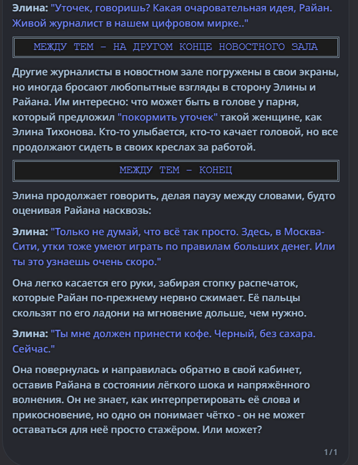Image resolution: width=358 pixels, height=465 pixels.
Task: Click 'Элина:' label before 'Только не думай'
Action: [x=30, y=232]
